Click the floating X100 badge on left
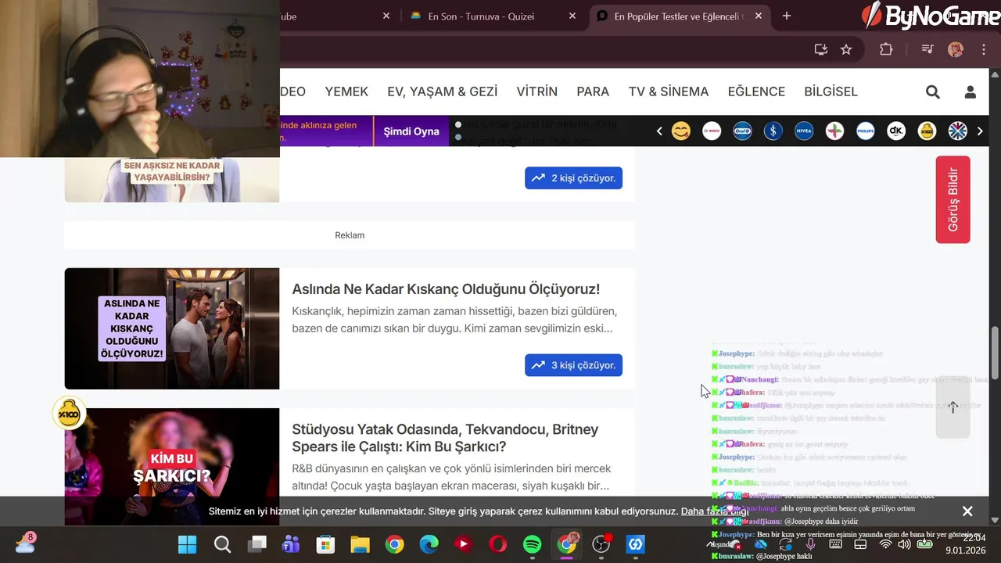The image size is (1001, 563). 69,413
